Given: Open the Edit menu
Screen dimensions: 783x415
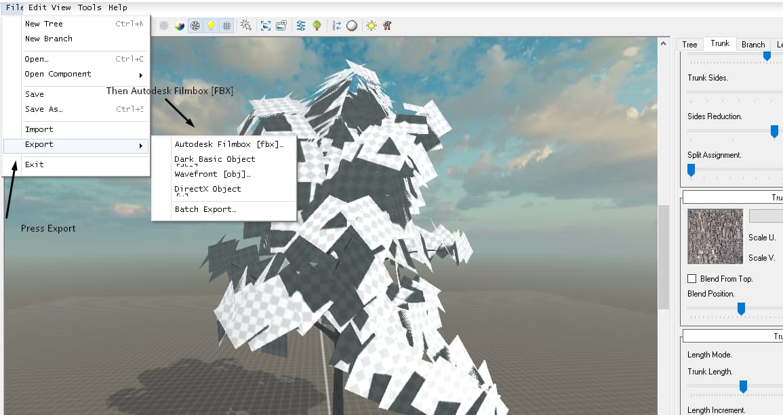Looking at the screenshot, I should (32, 7).
